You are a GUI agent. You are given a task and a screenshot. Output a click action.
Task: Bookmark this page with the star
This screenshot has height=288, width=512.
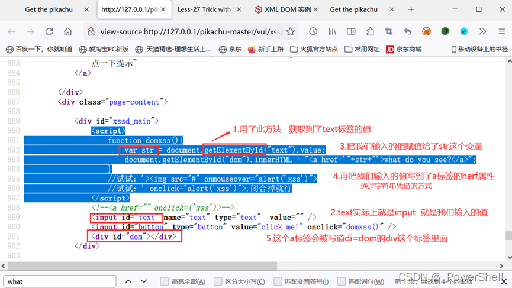coord(290,31)
